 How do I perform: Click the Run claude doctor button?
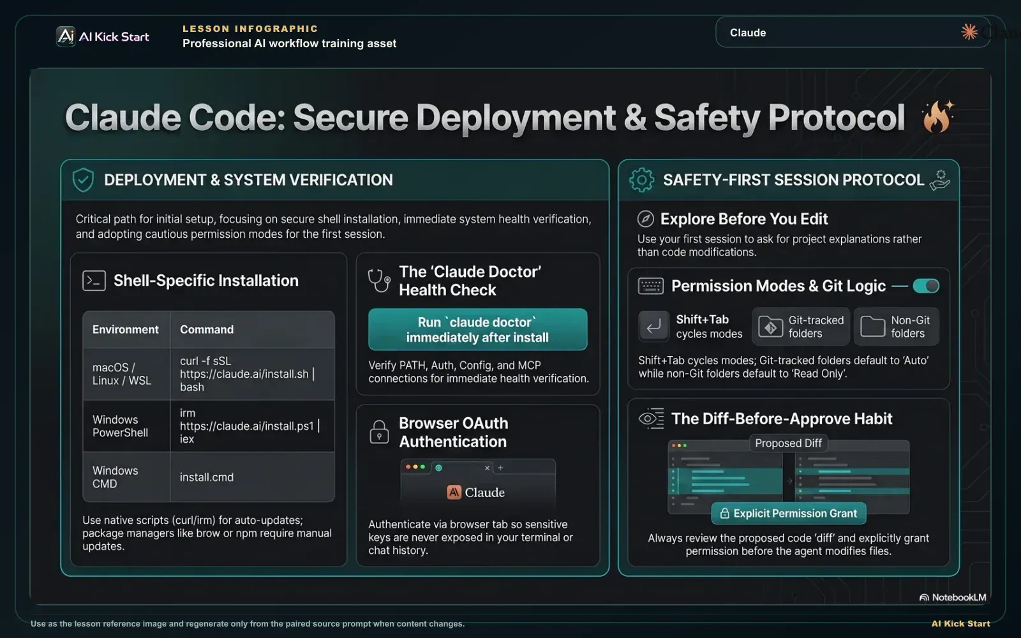[x=477, y=329]
